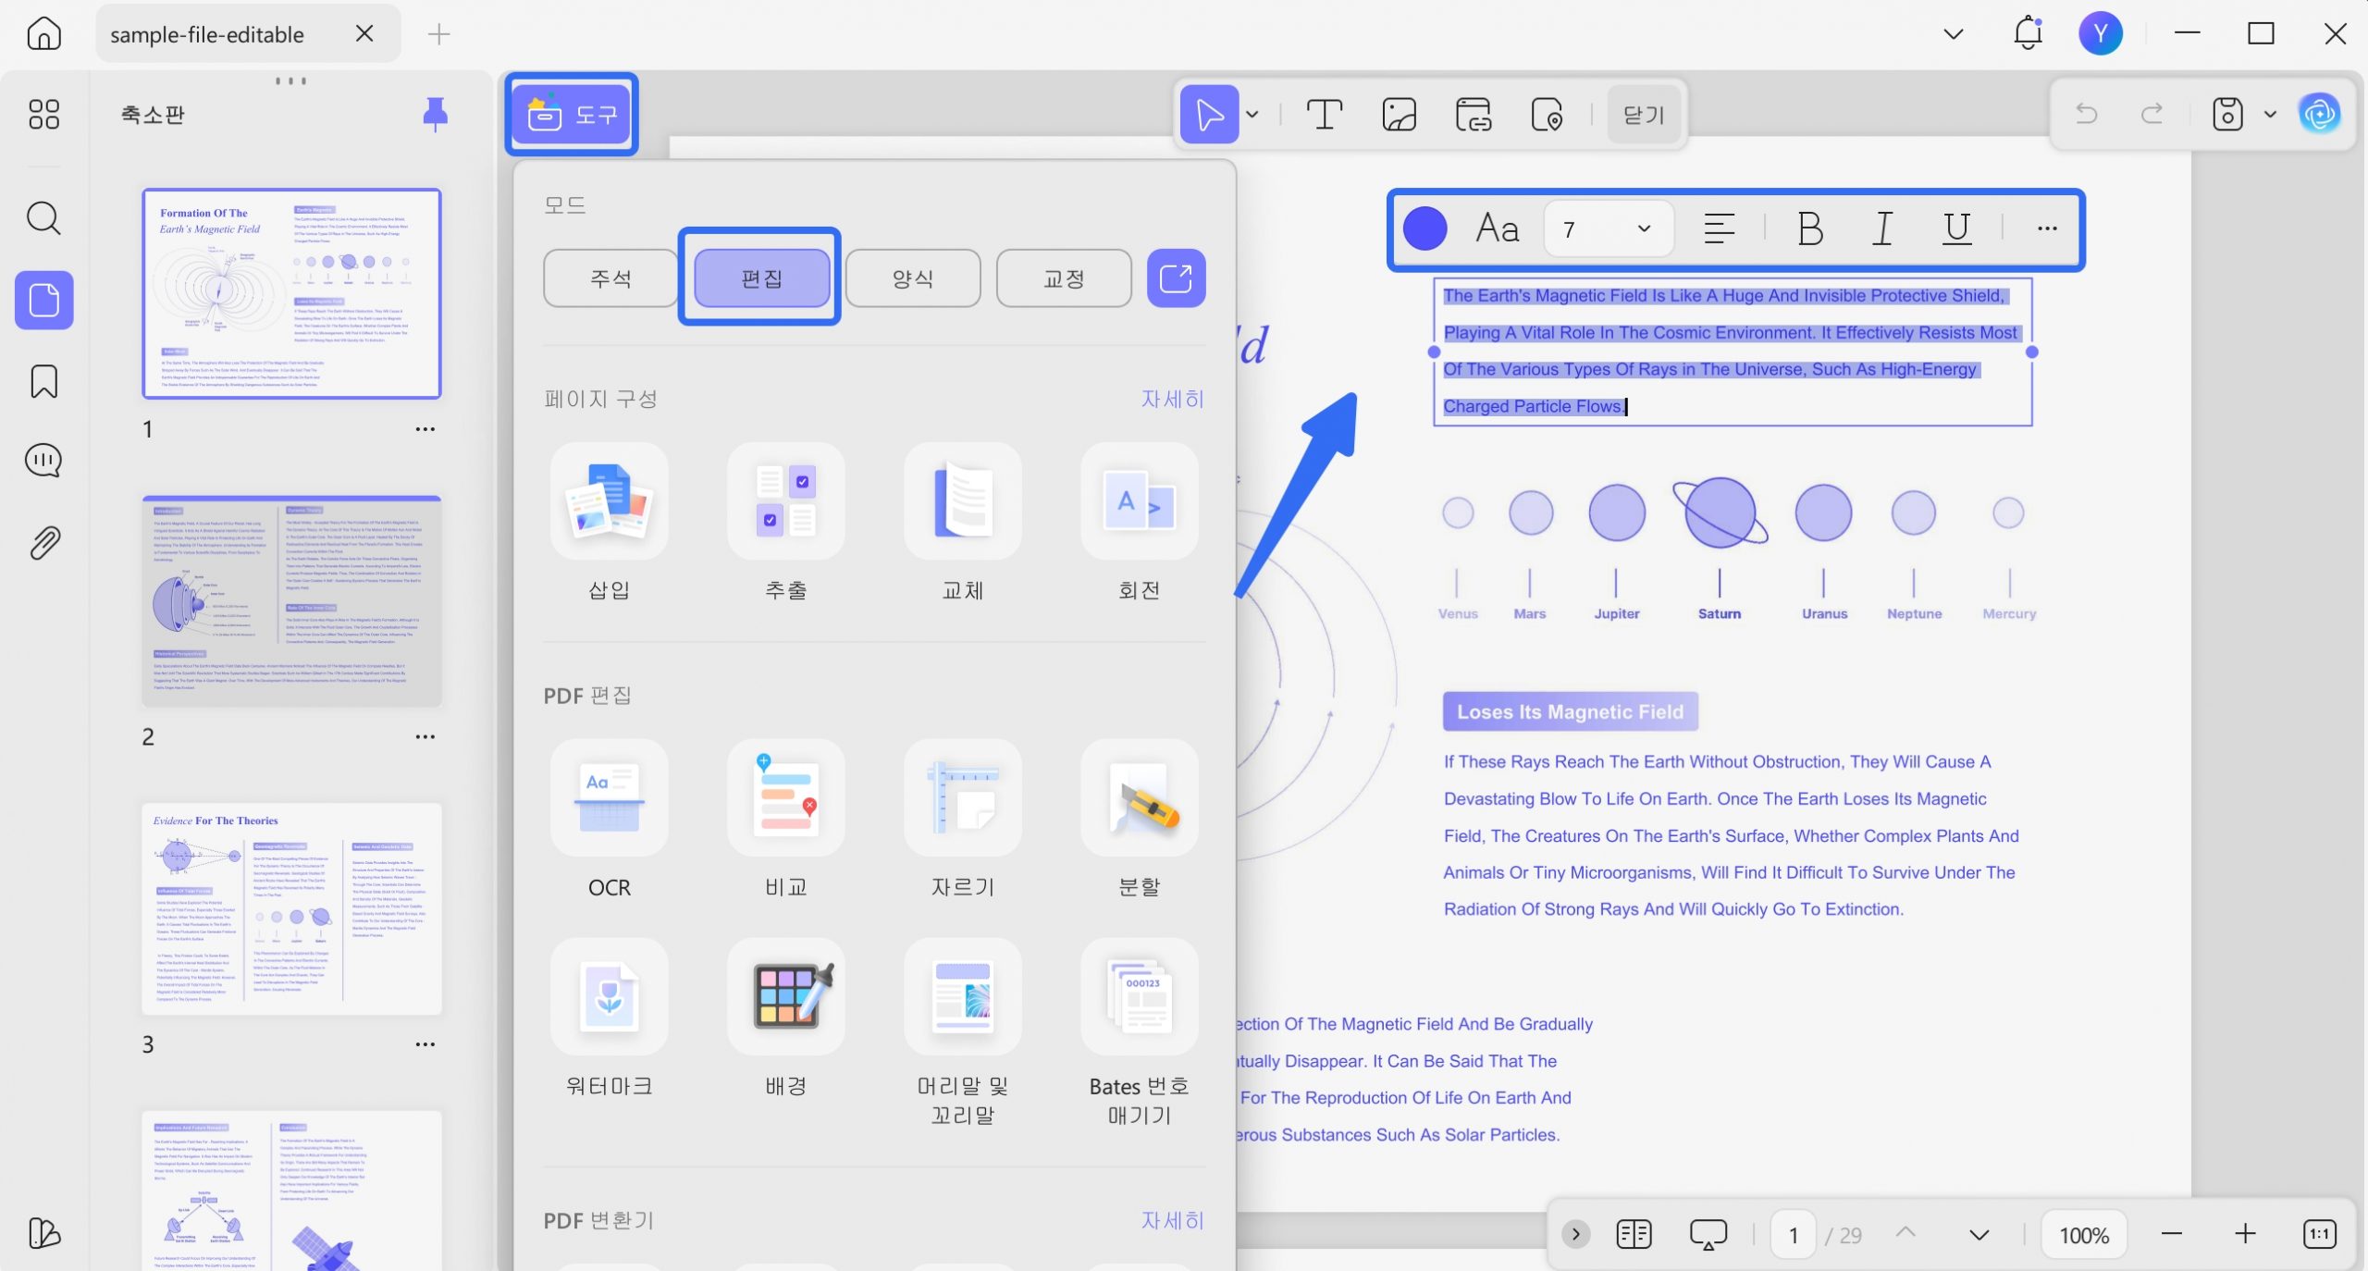Click the page location marker tool

[x=1547, y=115]
